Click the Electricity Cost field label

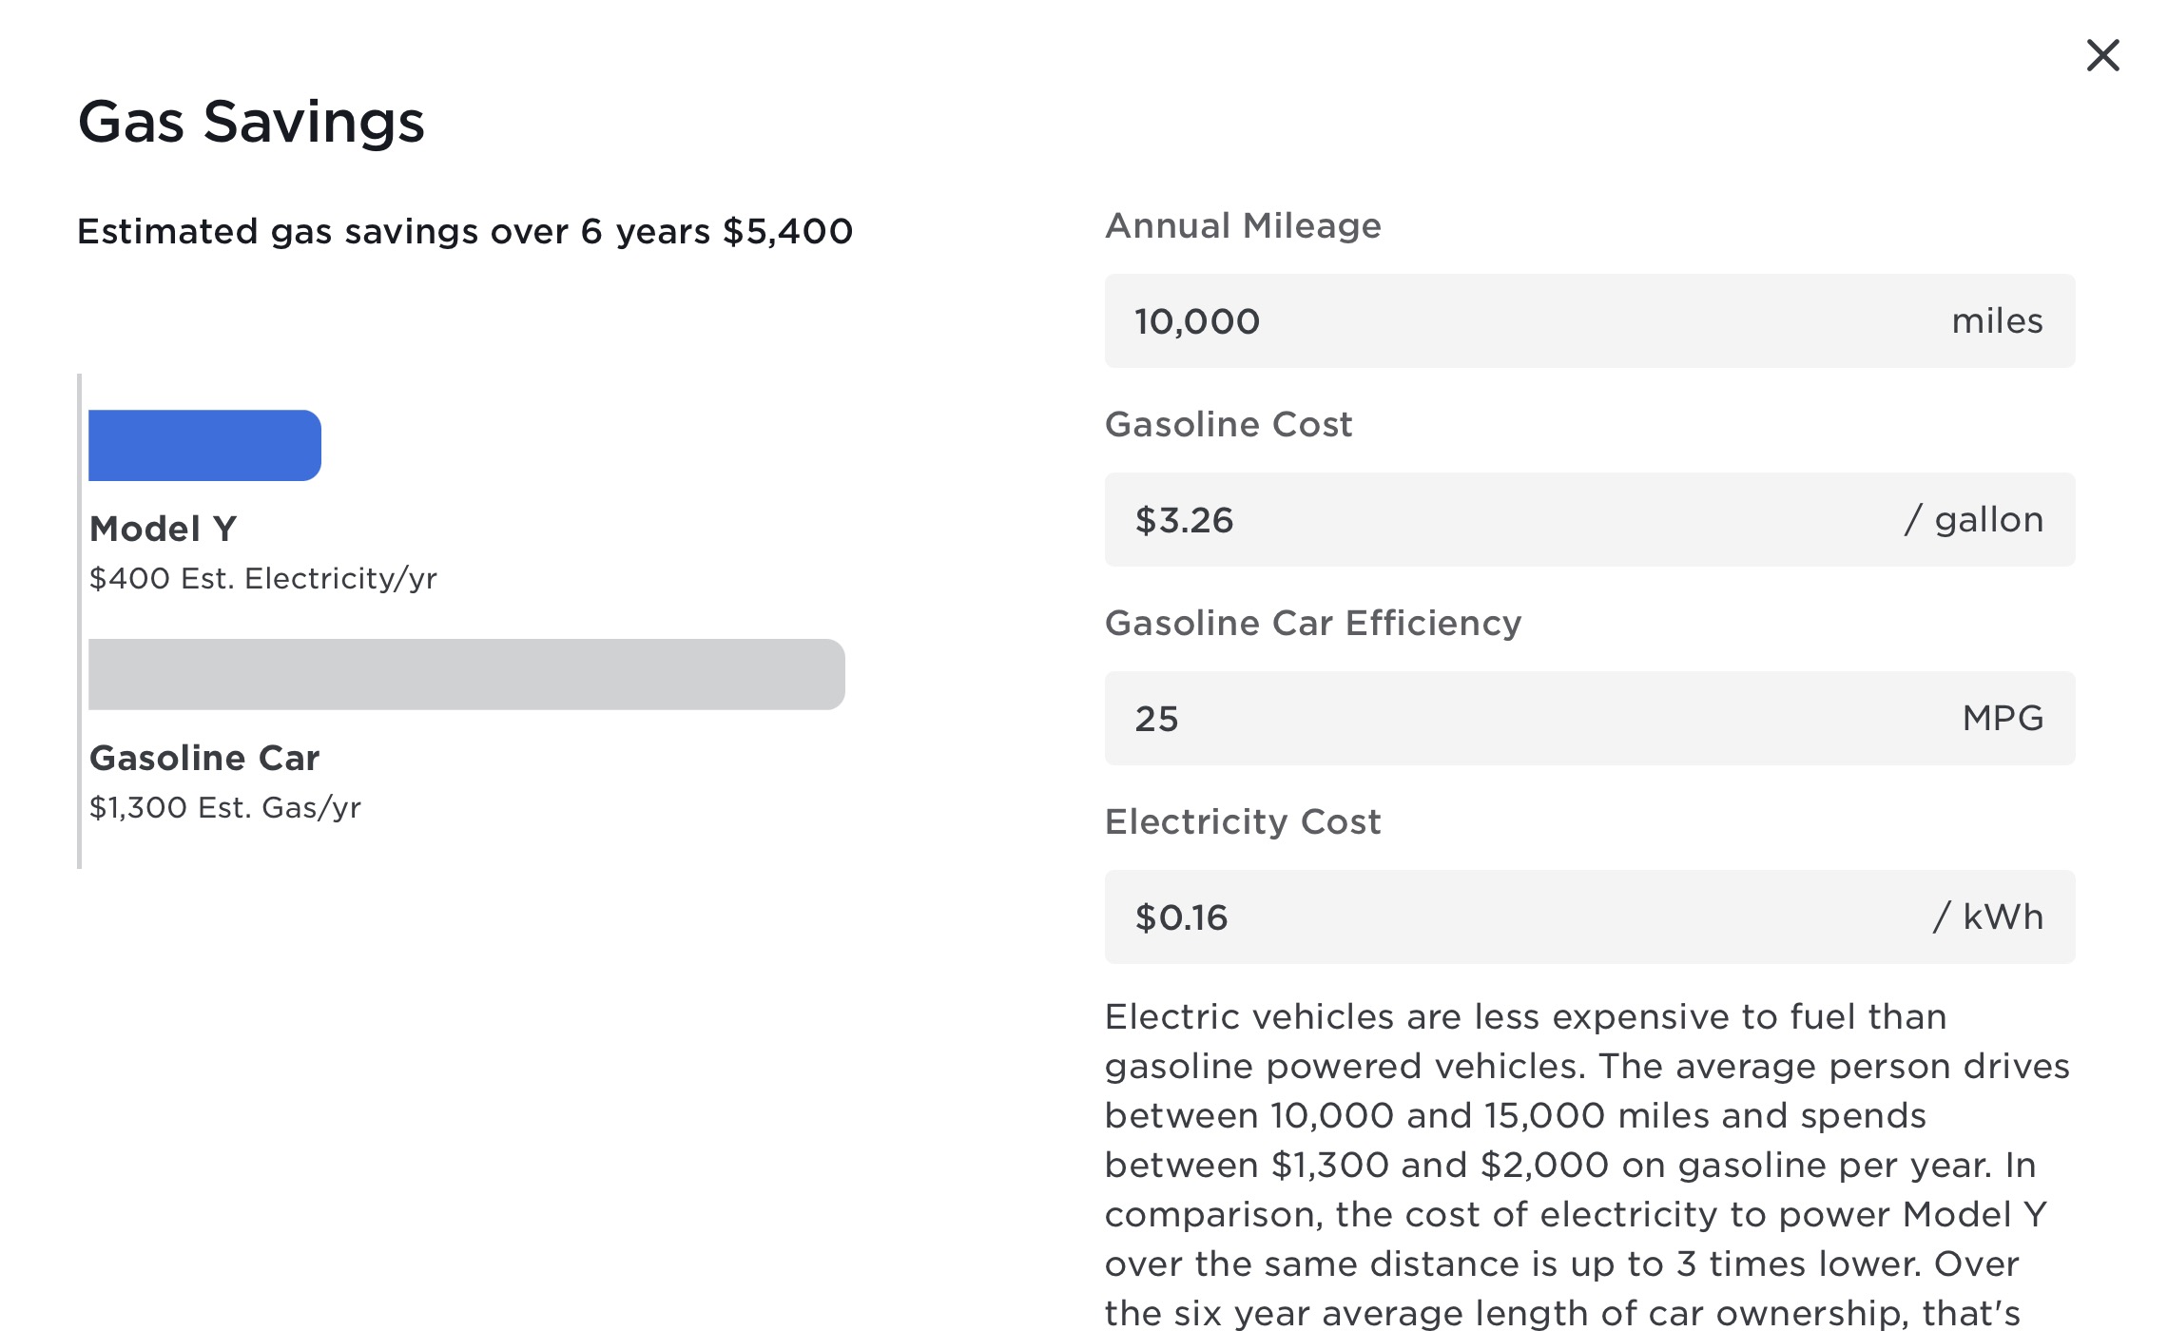click(1242, 821)
